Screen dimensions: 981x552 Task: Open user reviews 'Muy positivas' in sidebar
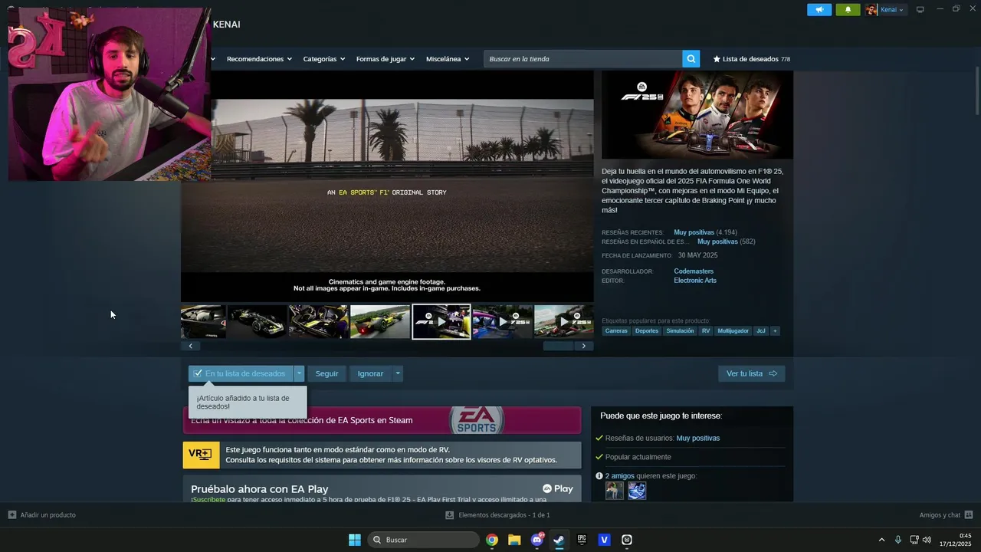tap(697, 439)
